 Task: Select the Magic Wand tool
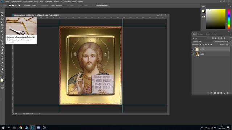[3, 22]
